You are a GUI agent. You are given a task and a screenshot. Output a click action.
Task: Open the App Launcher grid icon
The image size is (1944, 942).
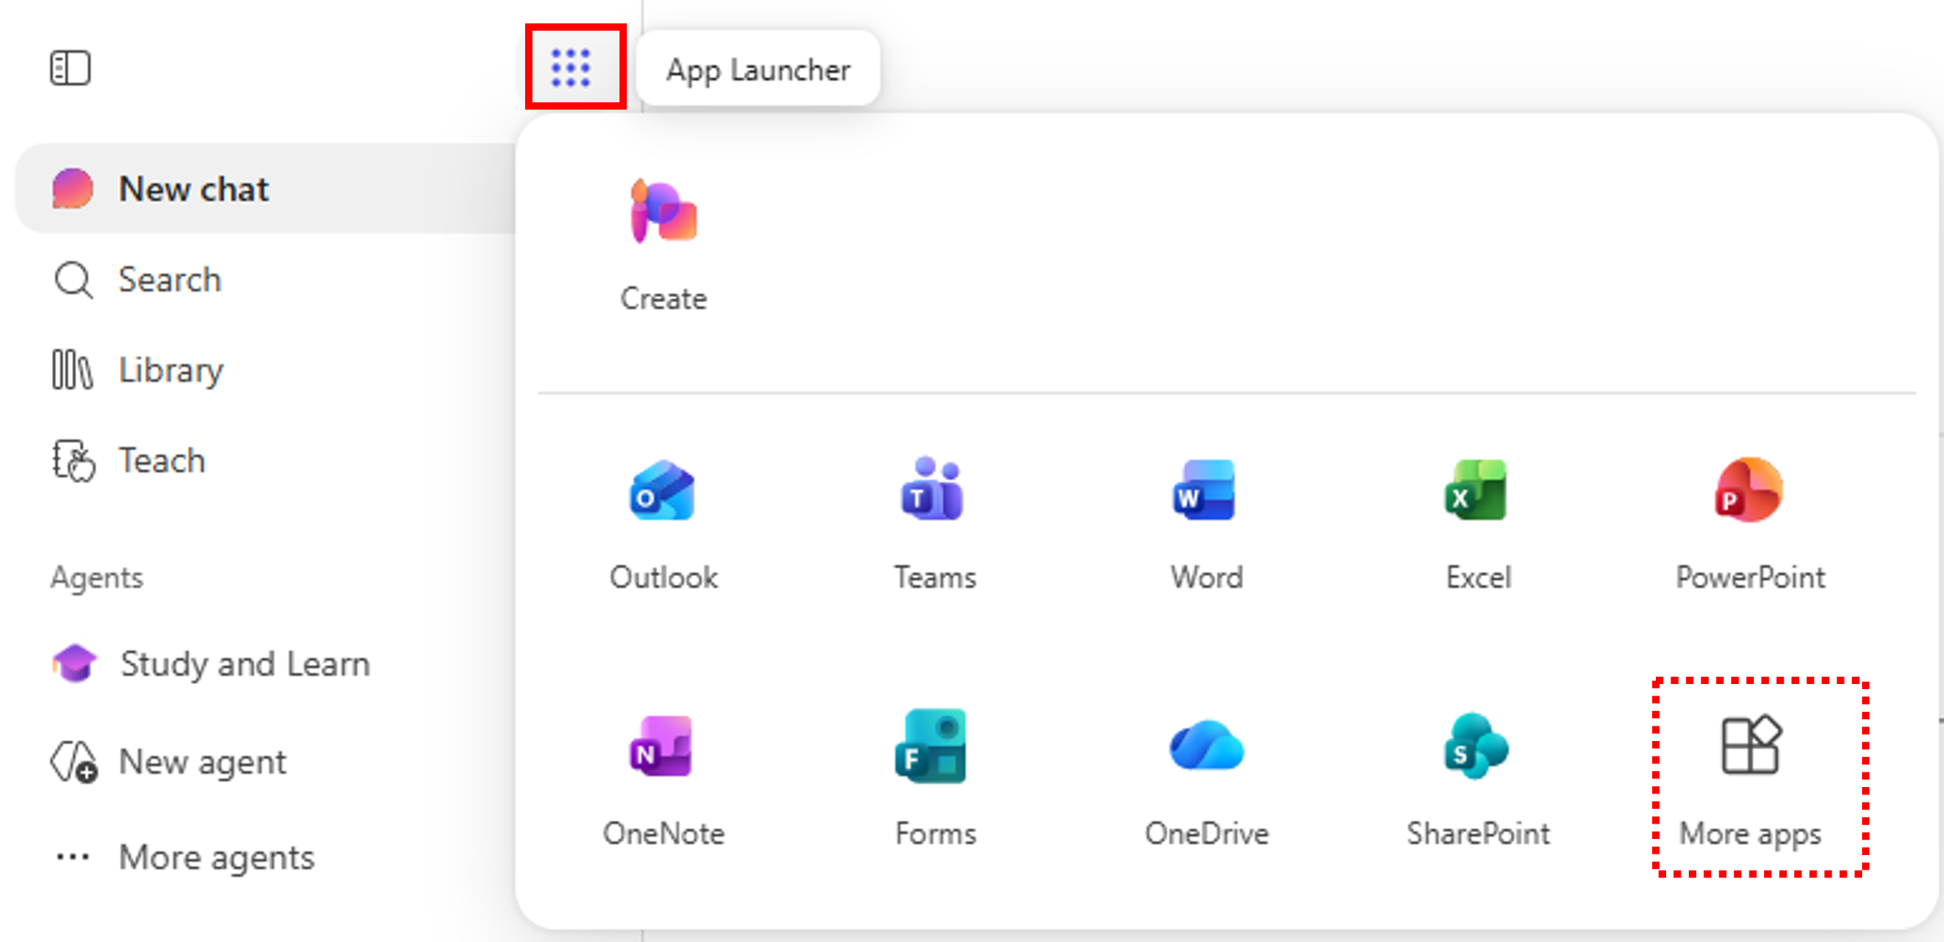pos(570,68)
